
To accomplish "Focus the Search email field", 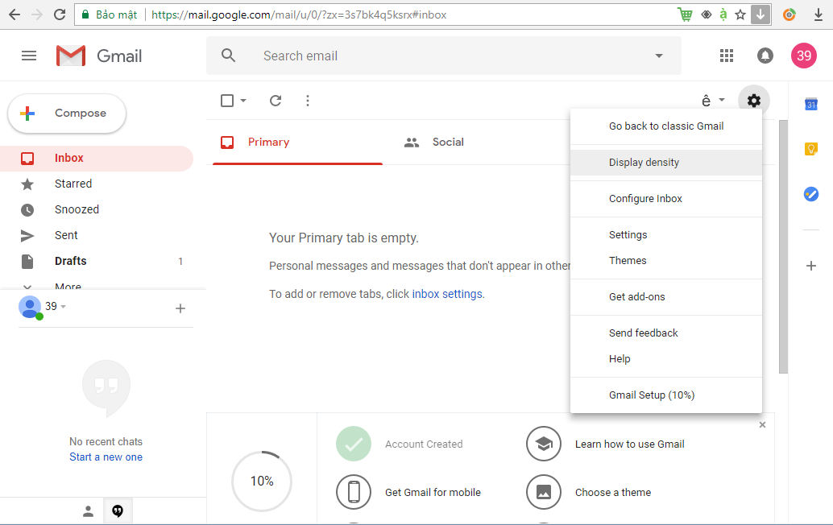I will click(x=444, y=56).
